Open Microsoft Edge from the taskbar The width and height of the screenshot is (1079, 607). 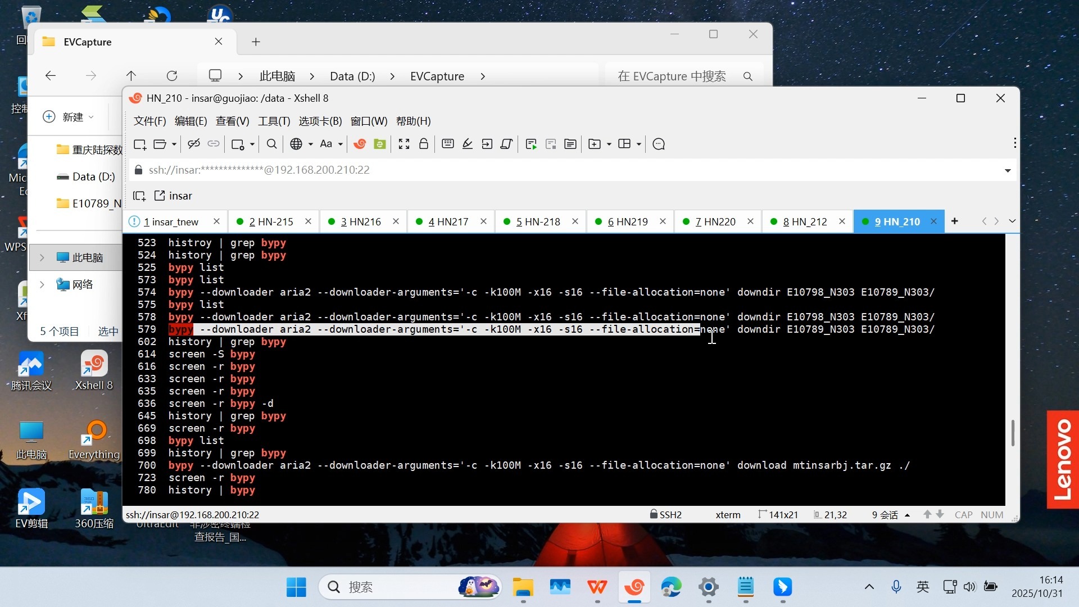(x=671, y=587)
